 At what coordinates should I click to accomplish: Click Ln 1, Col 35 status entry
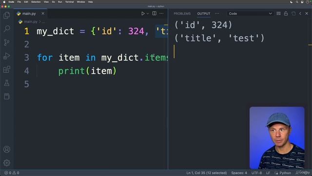[207, 173]
